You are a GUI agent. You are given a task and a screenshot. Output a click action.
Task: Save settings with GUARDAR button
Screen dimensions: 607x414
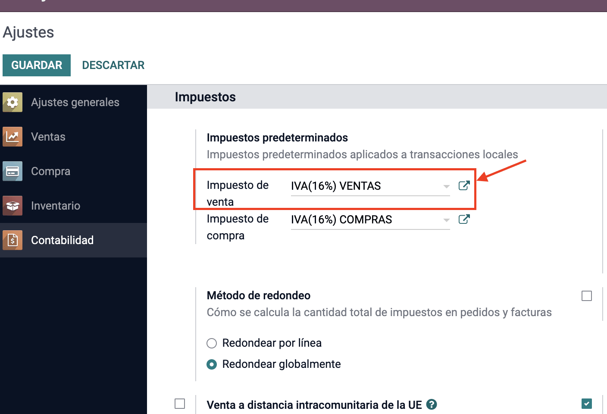37,65
